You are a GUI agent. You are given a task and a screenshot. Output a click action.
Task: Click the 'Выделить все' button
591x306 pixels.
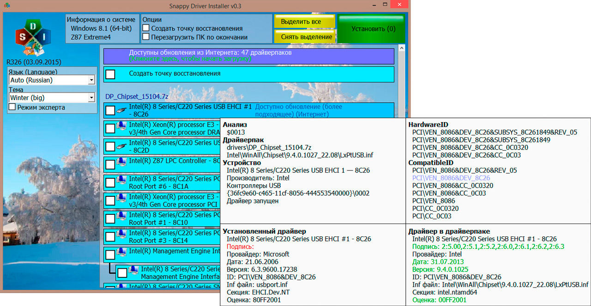pyautogui.click(x=304, y=22)
